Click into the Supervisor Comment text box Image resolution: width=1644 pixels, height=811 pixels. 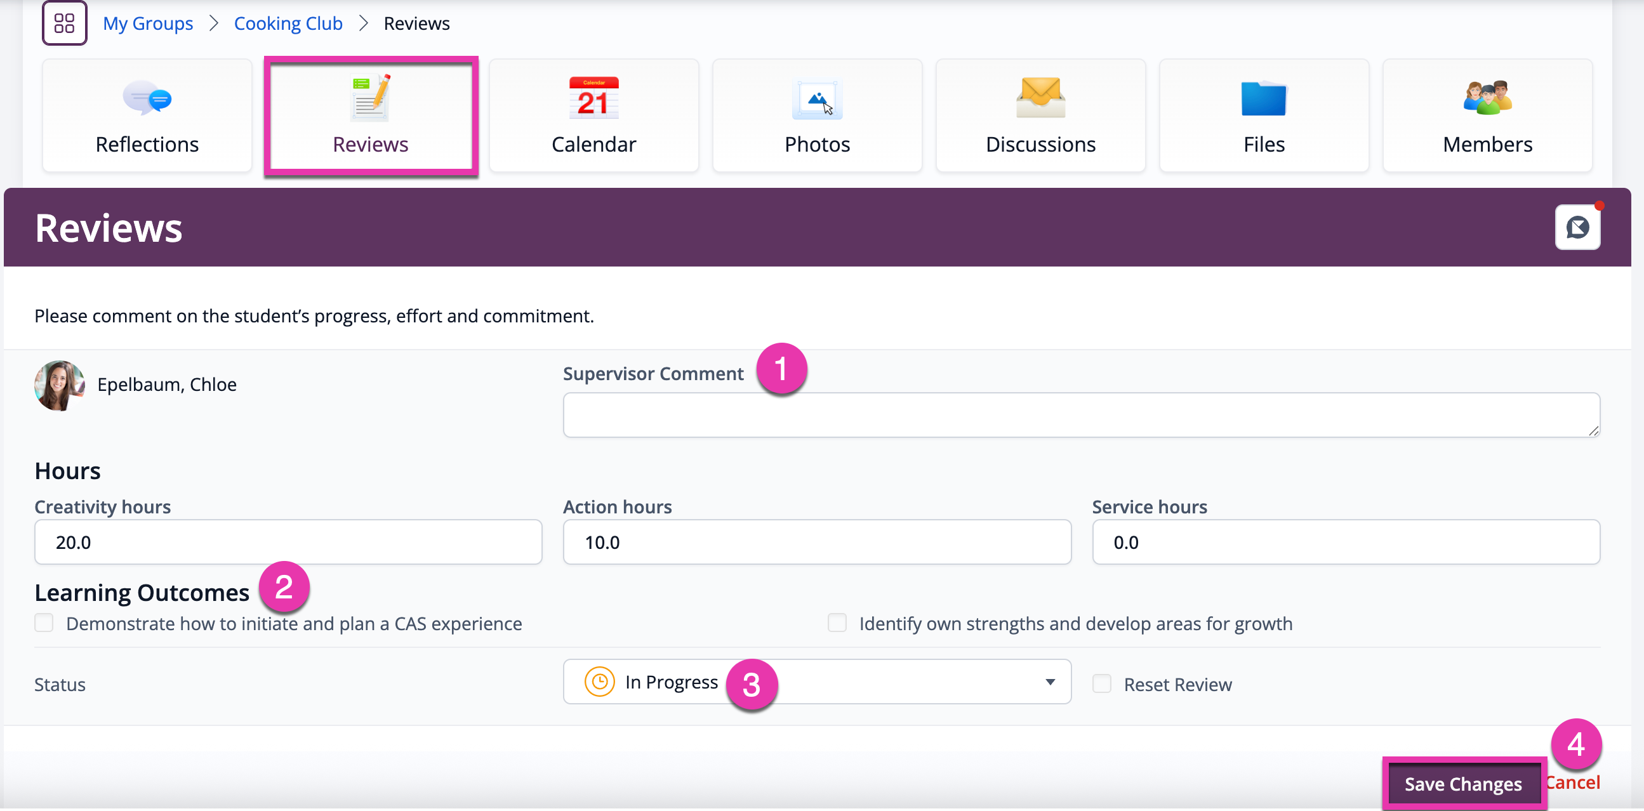click(1081, 415)
